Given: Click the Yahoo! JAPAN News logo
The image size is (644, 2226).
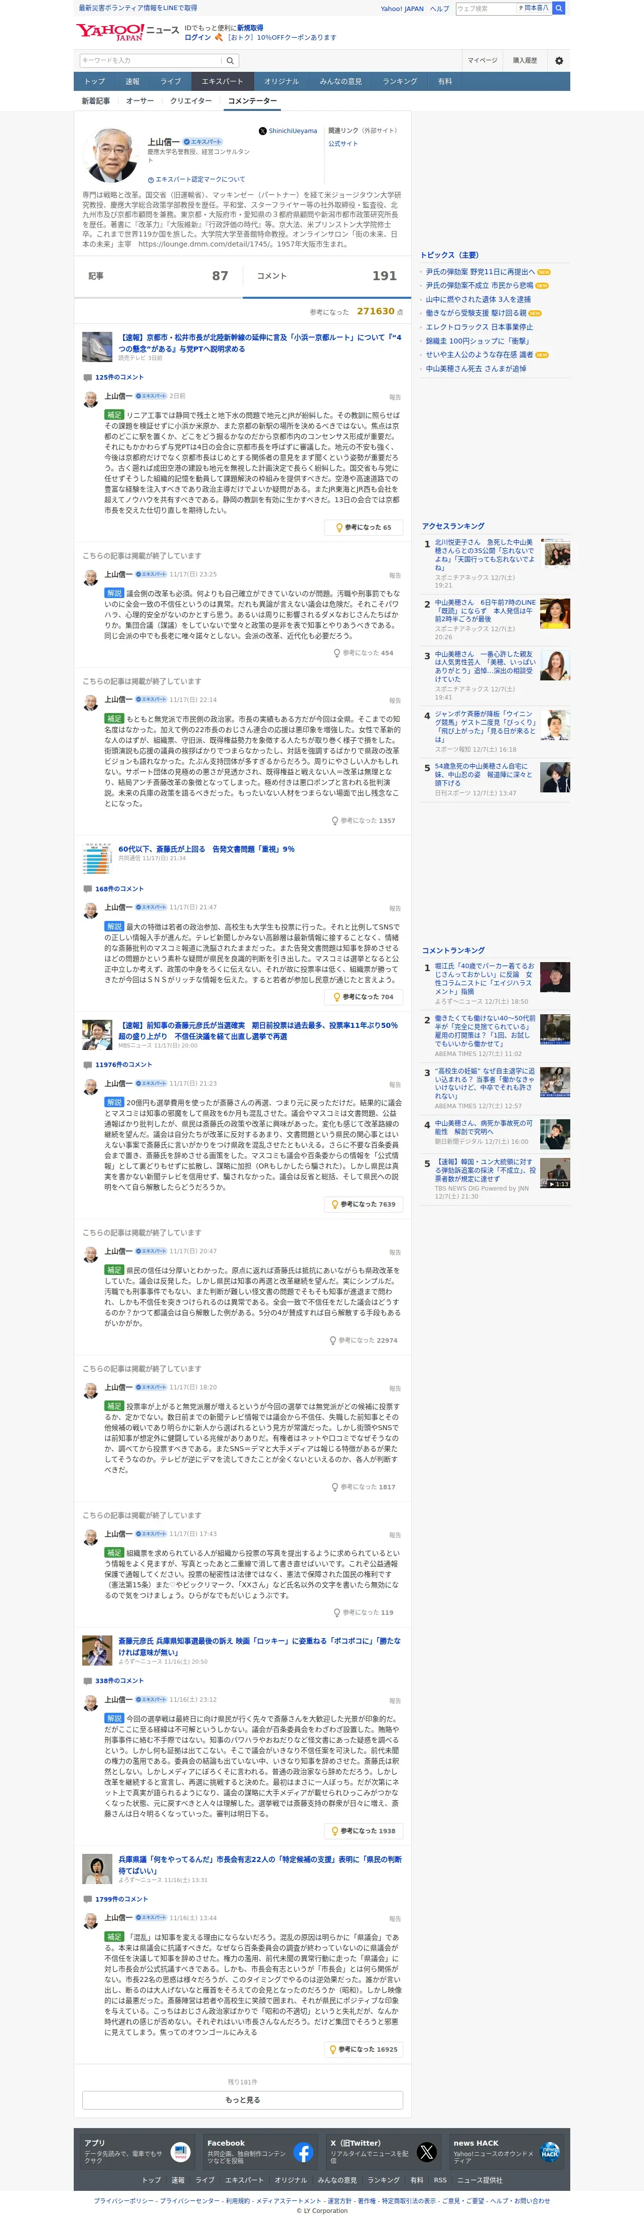Looking at the screenshot, I should 128,32.
